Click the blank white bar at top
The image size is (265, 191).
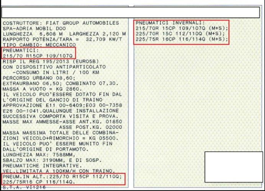pos(130,12)
